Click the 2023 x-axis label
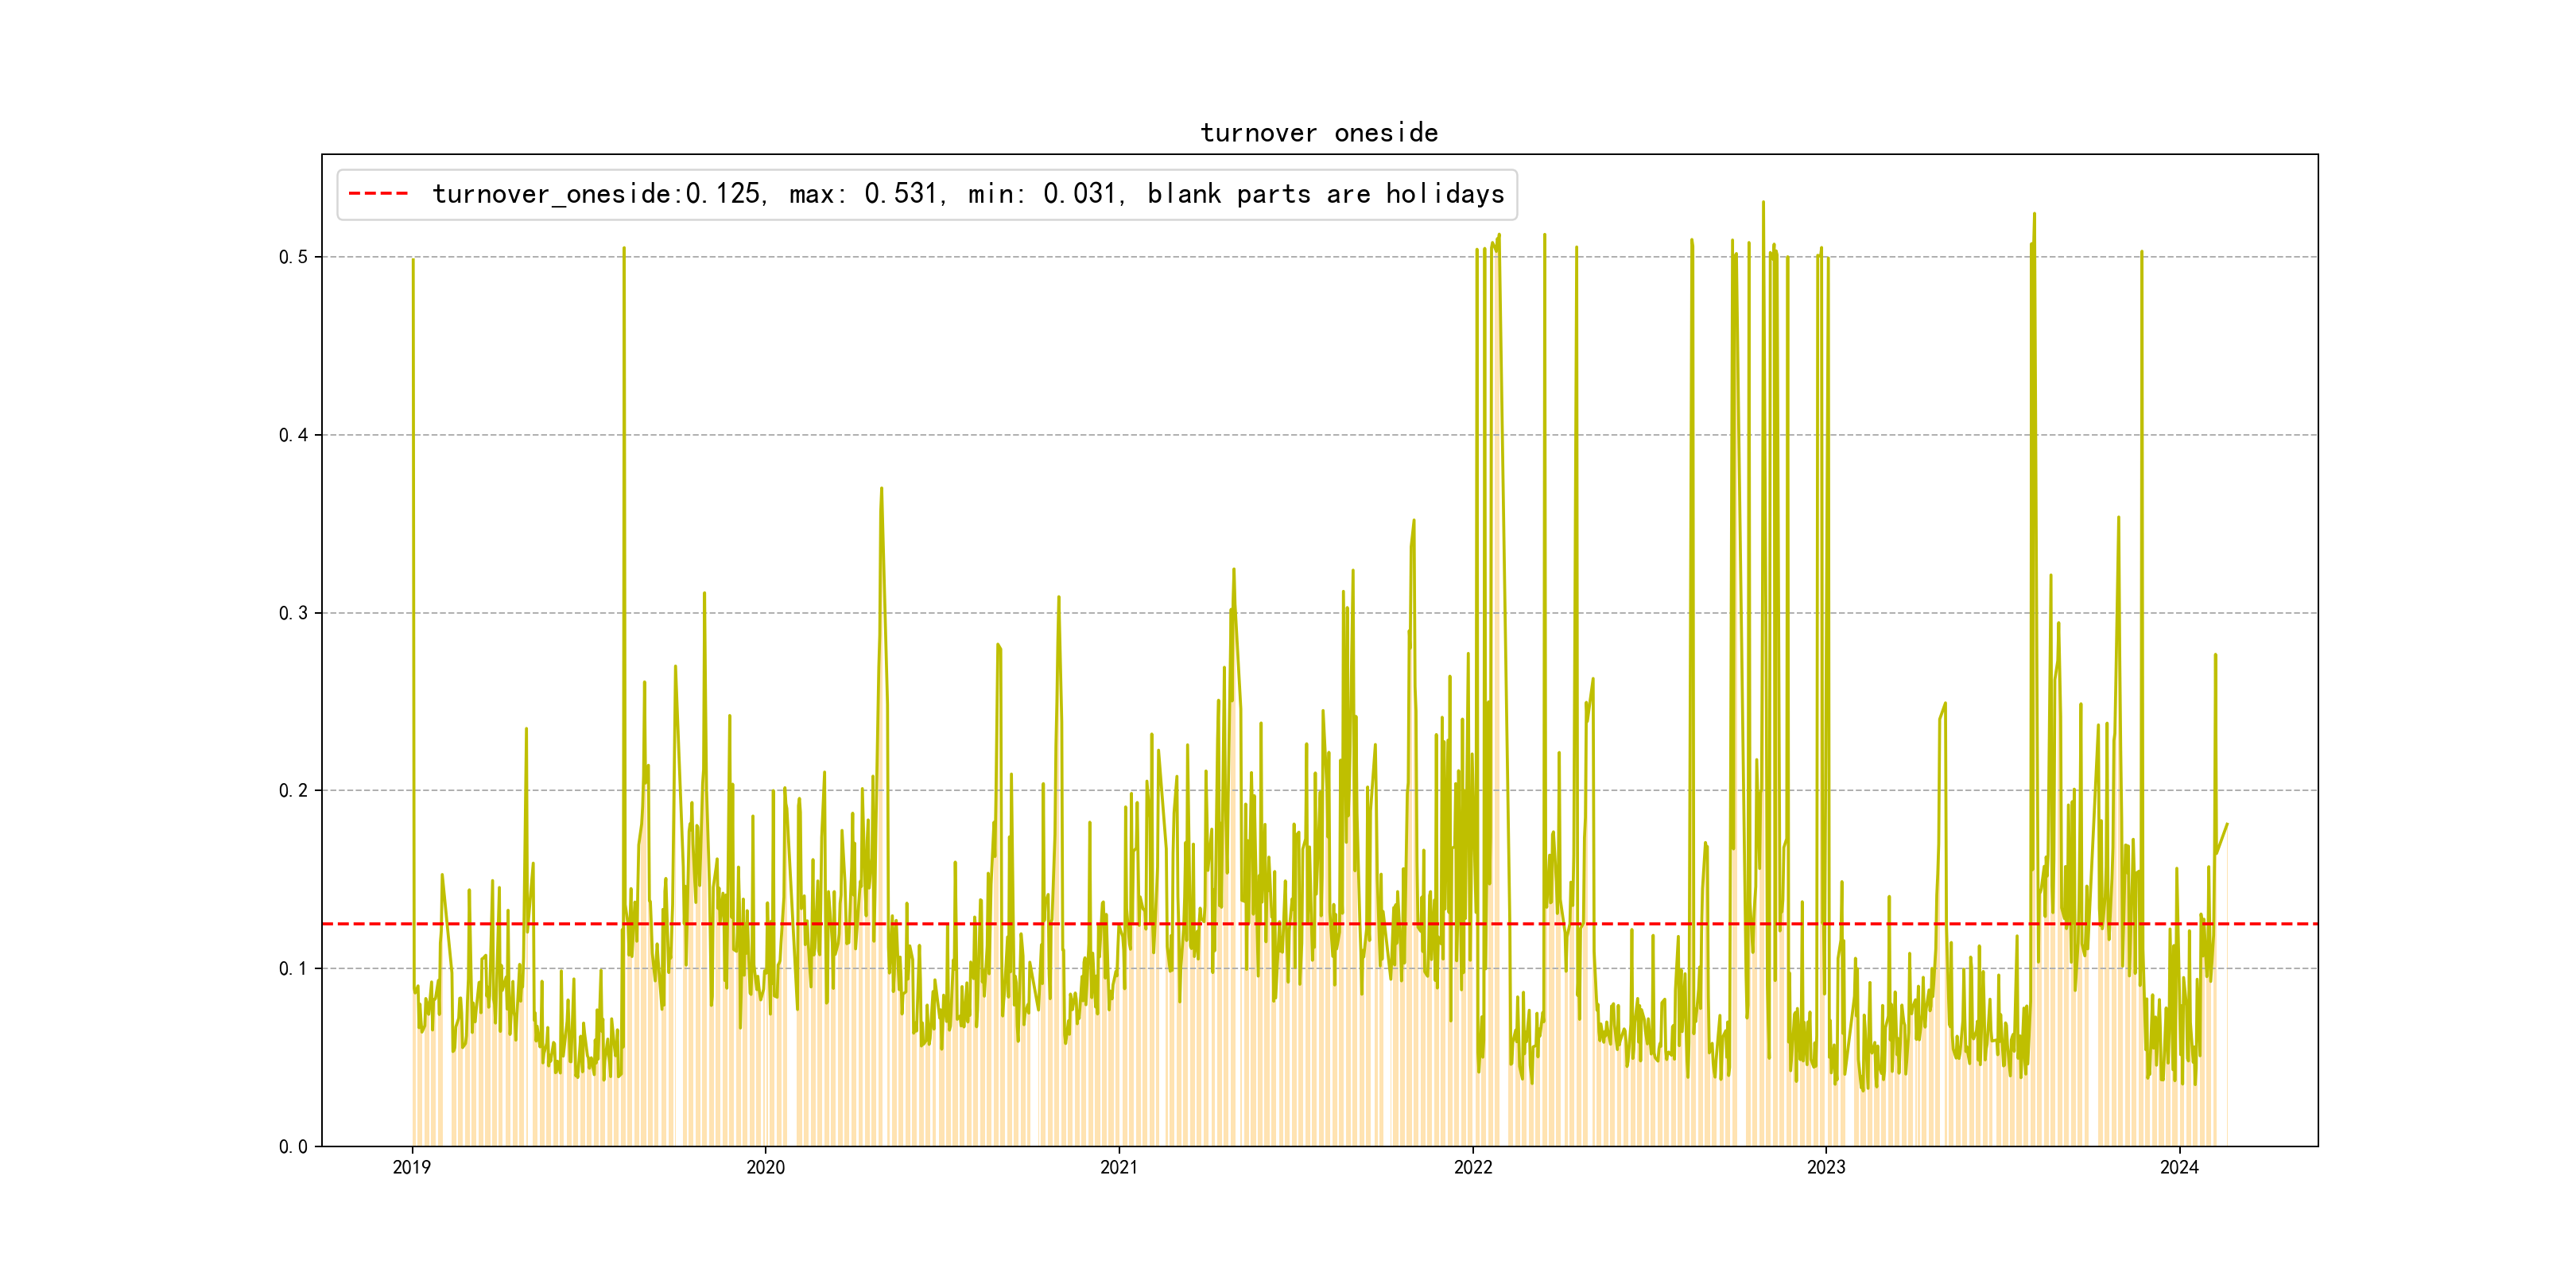The width and height of the screenshot is (2576, 1288). 1825,1167
